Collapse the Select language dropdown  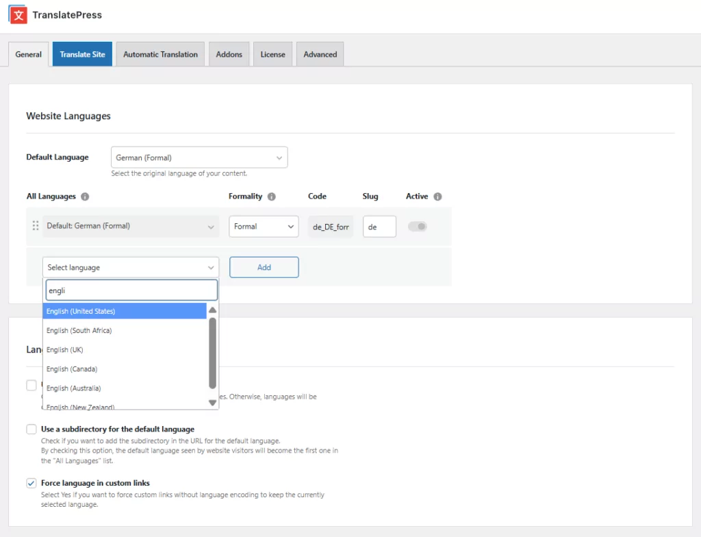pyautogui.click(x=131, y=267)
